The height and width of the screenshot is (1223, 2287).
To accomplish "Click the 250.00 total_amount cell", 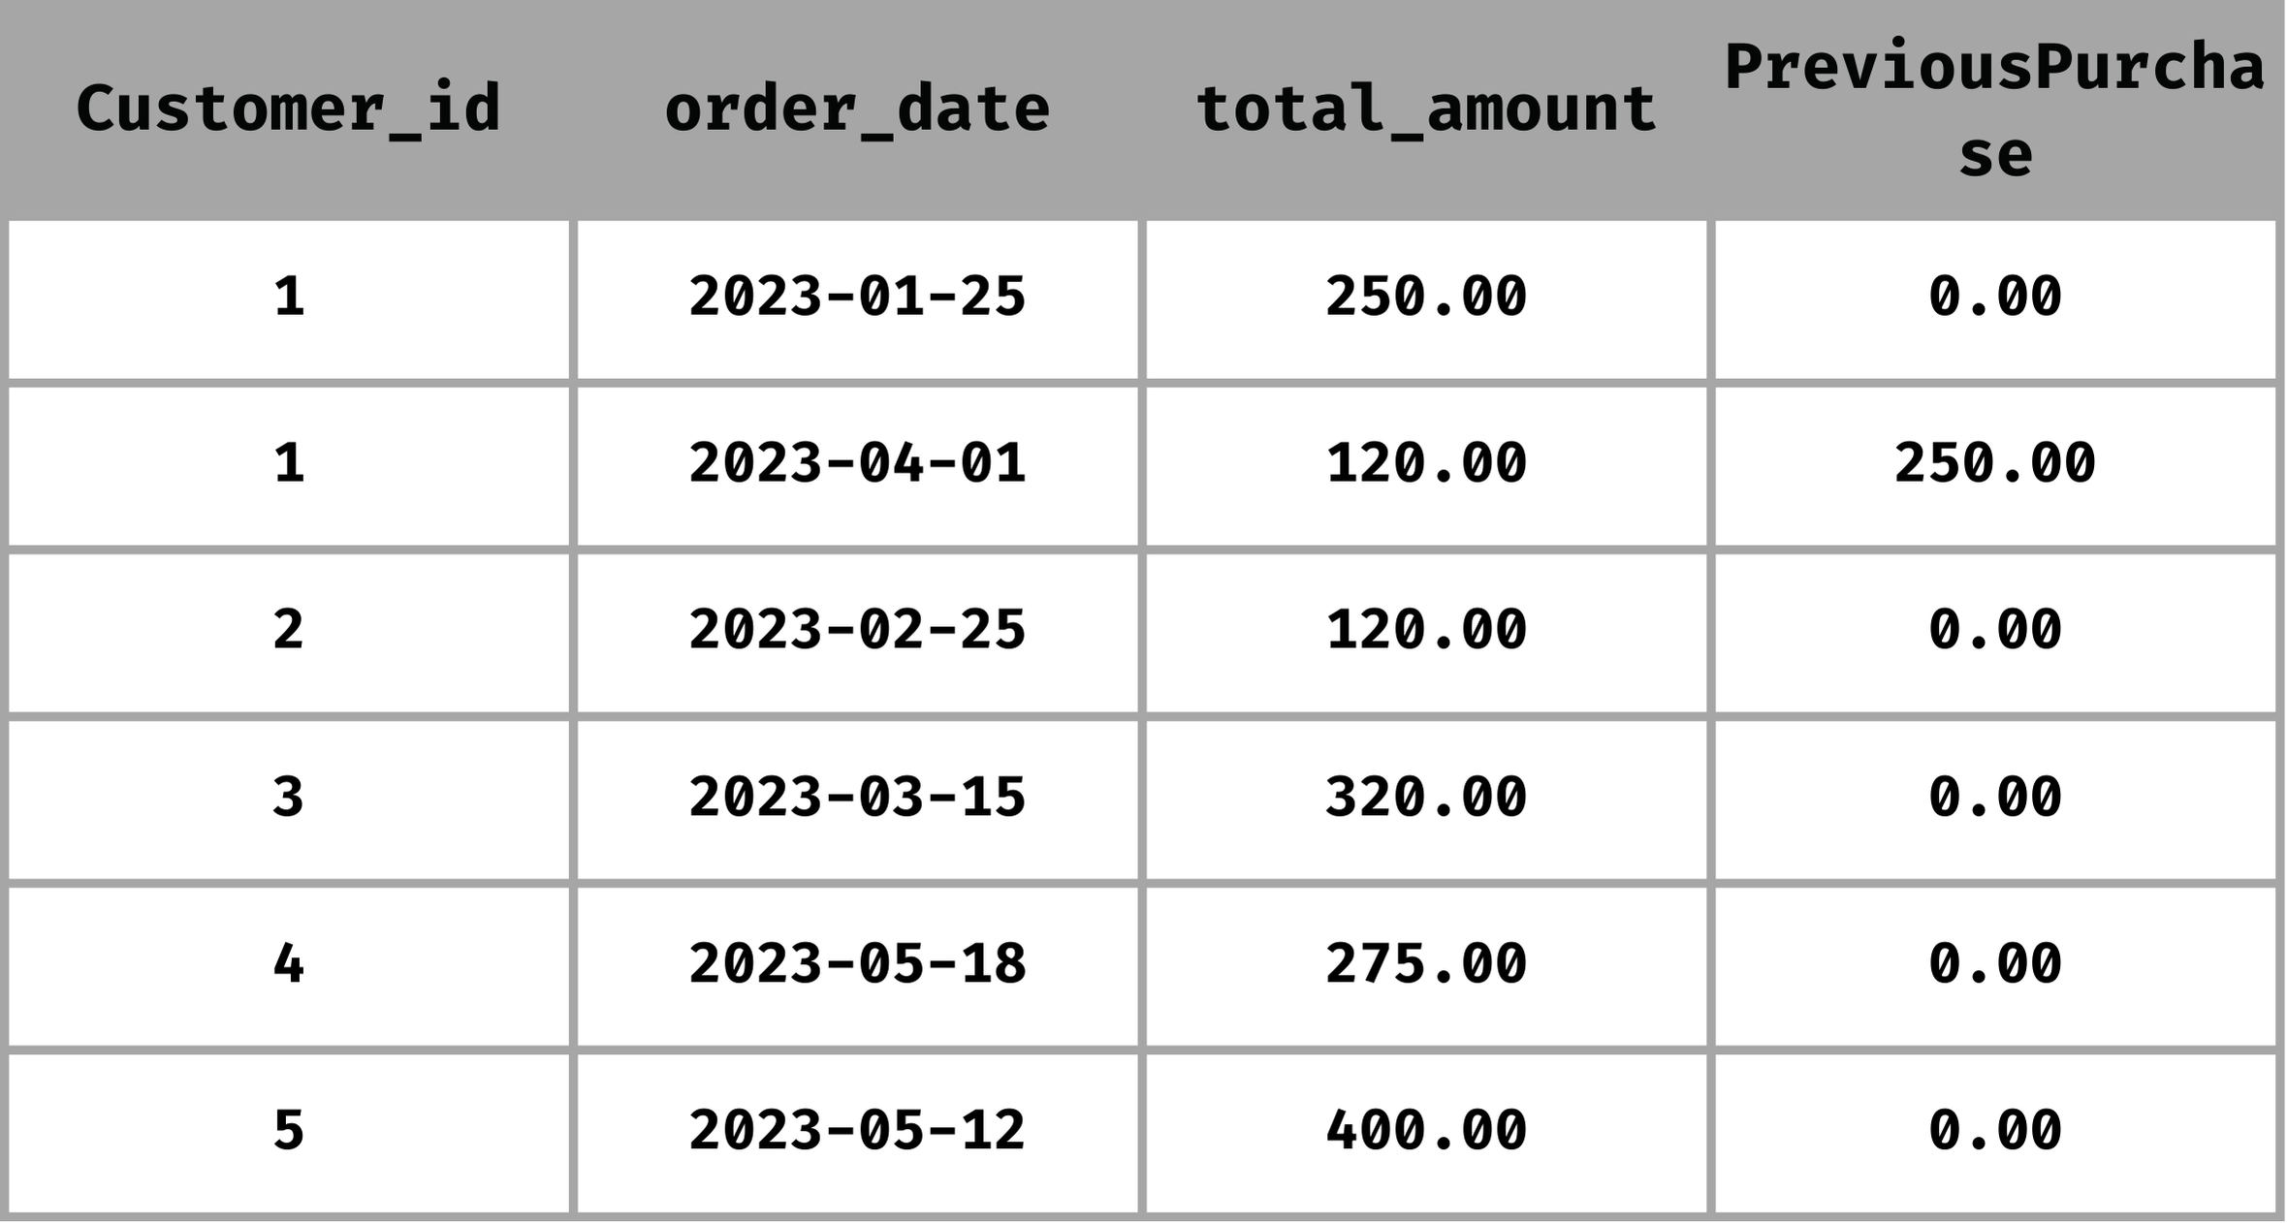I will (1425, 298).
